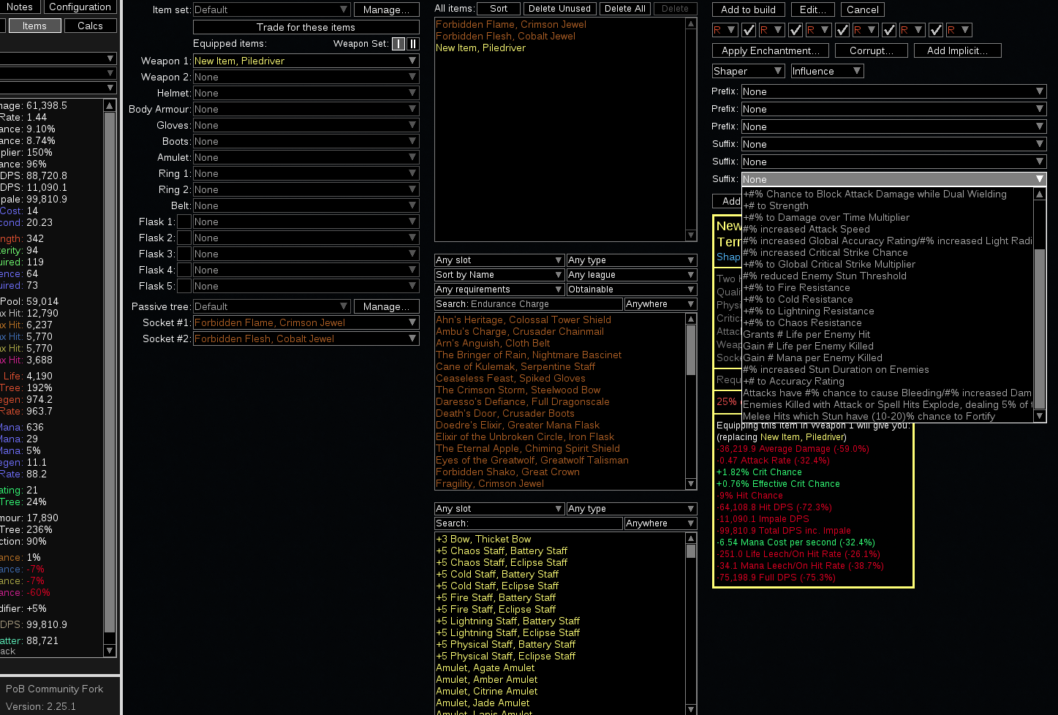
Task: Open the Configuration tab
Action: pos(79,7)
